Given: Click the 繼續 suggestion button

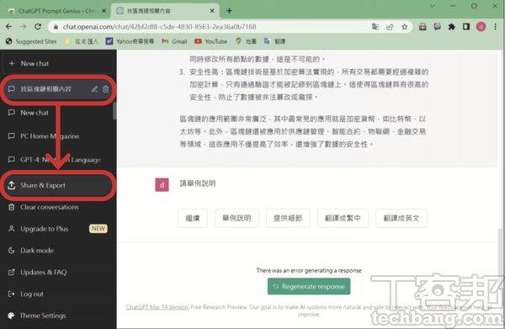Looking at the screenshot, I should point(193,218).
